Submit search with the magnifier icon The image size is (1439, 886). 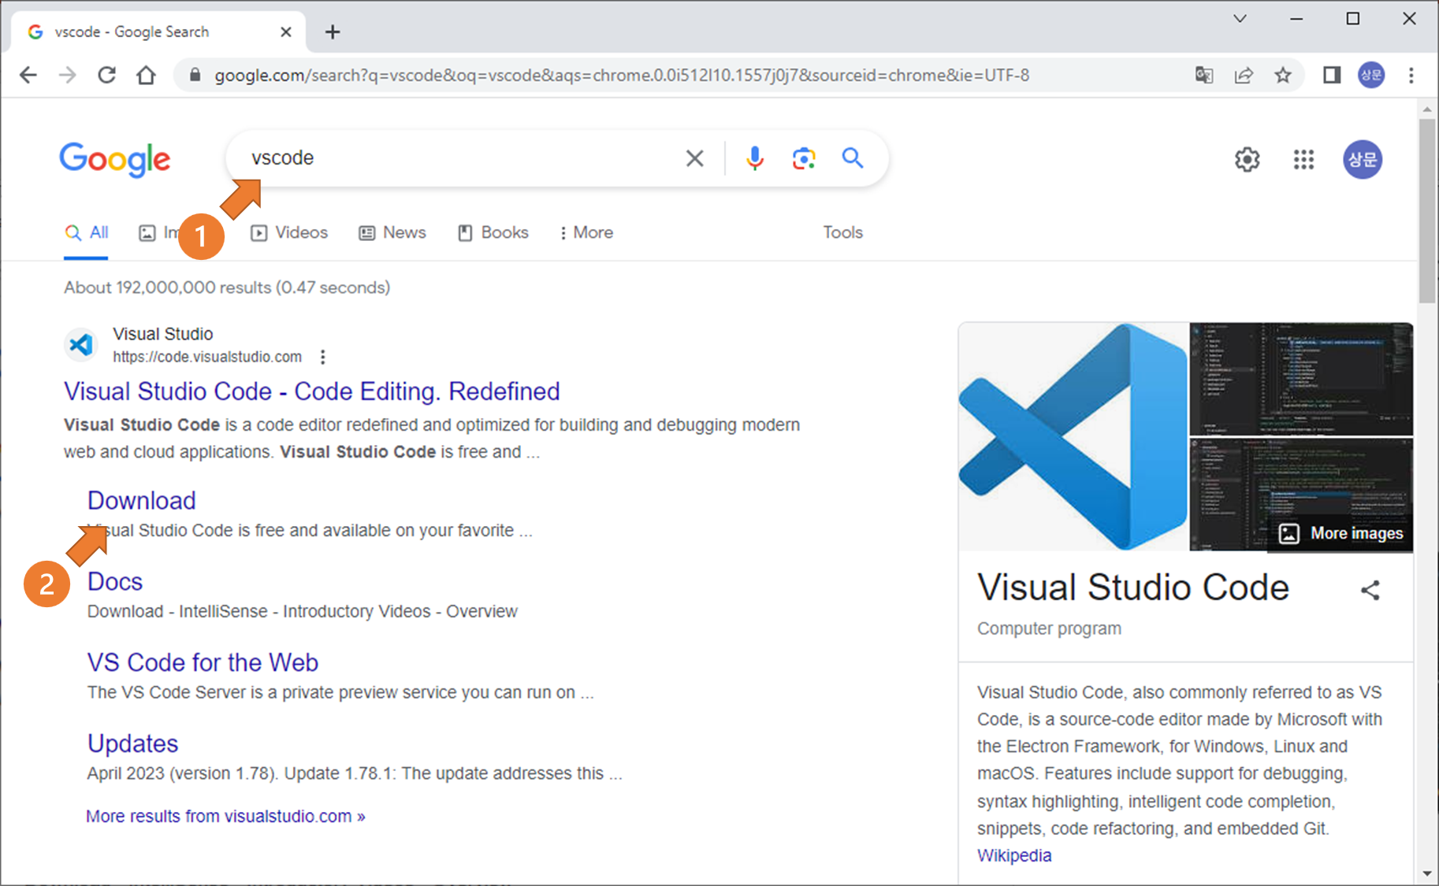tap(852, 158)
